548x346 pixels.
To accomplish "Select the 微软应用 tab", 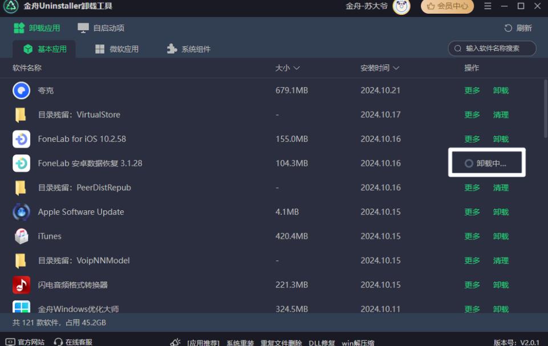I will point(117,49).
